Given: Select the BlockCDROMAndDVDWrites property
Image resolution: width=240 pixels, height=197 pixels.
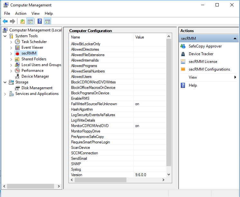Looking at the screenshot, I should tap(93, 82).
